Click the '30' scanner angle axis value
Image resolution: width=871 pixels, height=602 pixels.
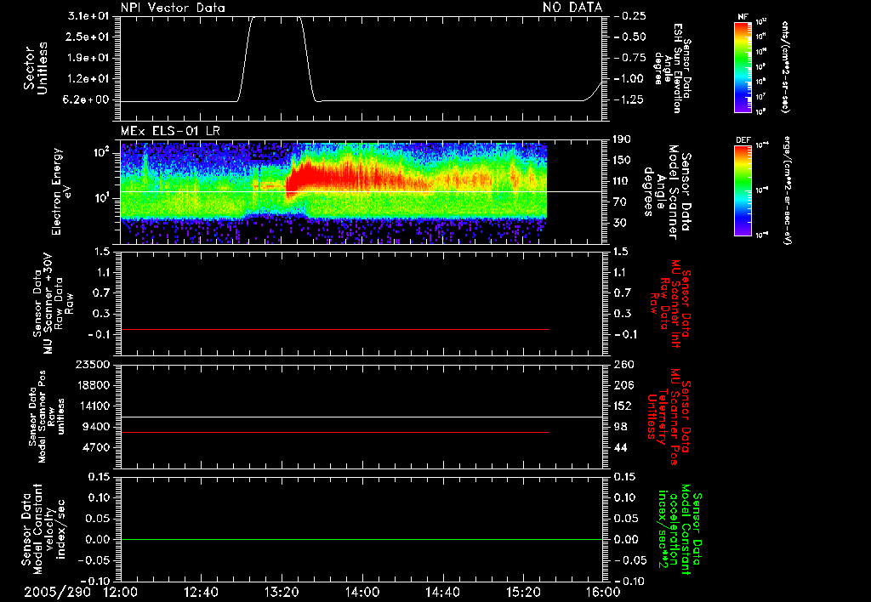point(619,223)
